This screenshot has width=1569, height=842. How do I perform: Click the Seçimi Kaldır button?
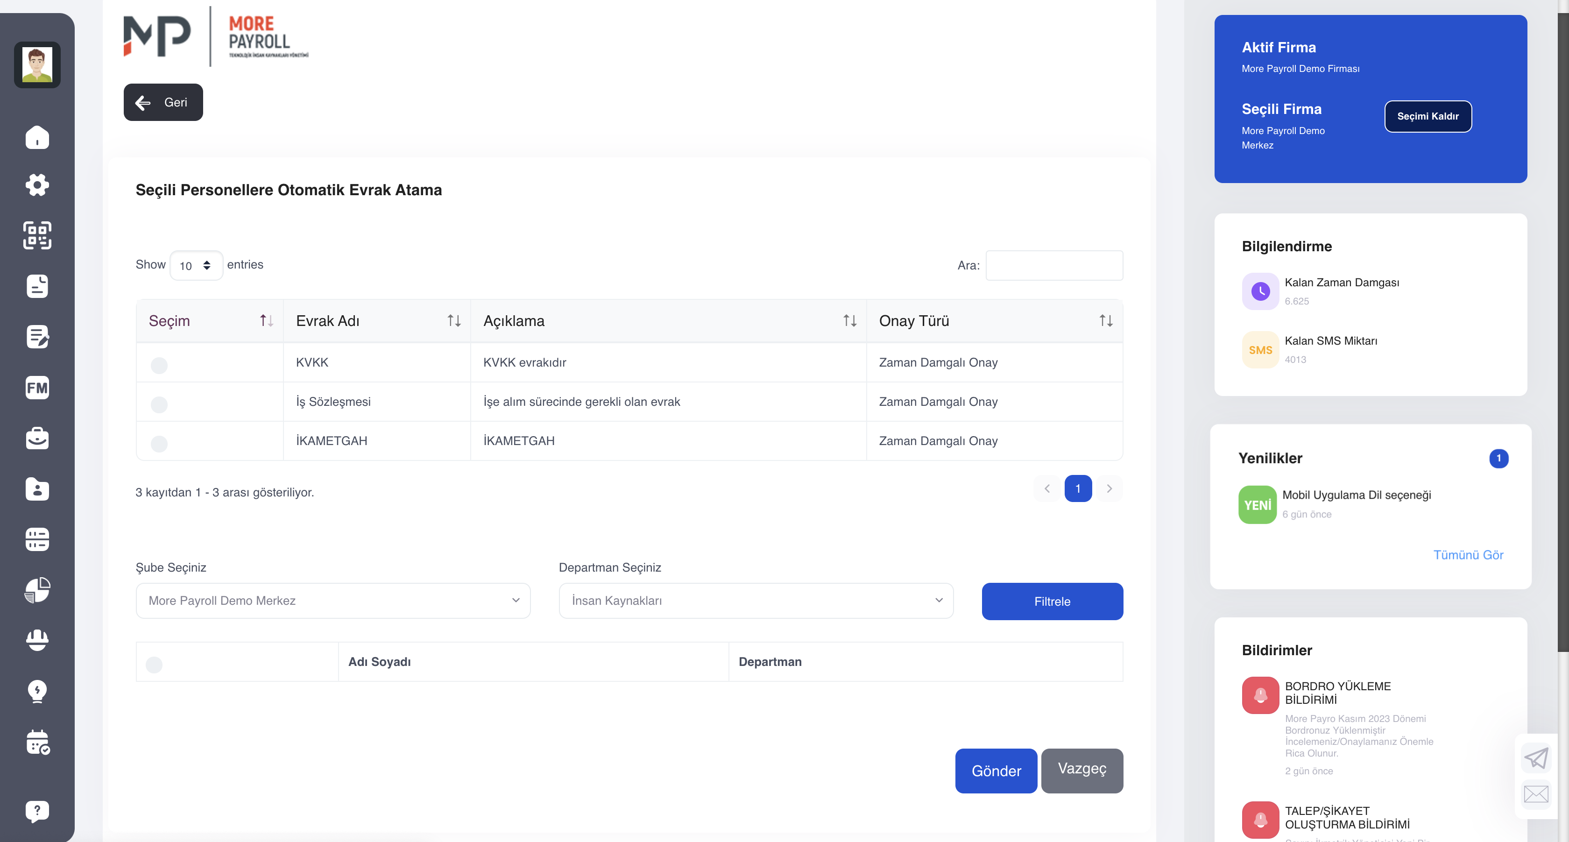click(x=1428, y=116)
